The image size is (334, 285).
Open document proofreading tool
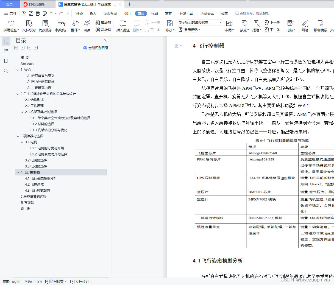[x=29, y=26]
